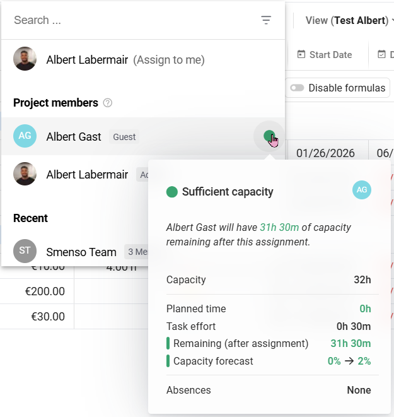Click the Guest badge next to Albert Gast

(x=124, y=137)
